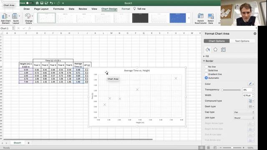Open Change Colors palette
This screenshot has width=267, height=150.
[x=29, y=18]
